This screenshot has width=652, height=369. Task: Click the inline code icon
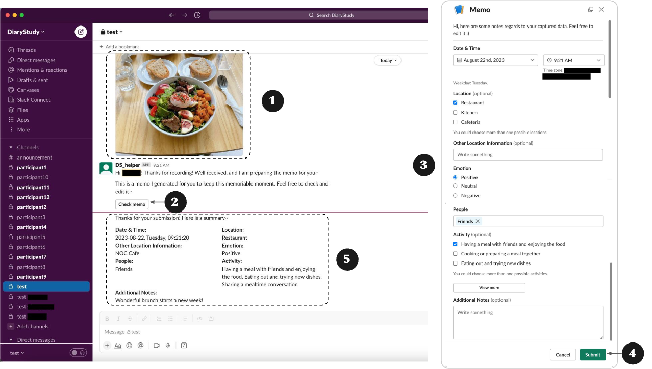click(x=199, y=319)
